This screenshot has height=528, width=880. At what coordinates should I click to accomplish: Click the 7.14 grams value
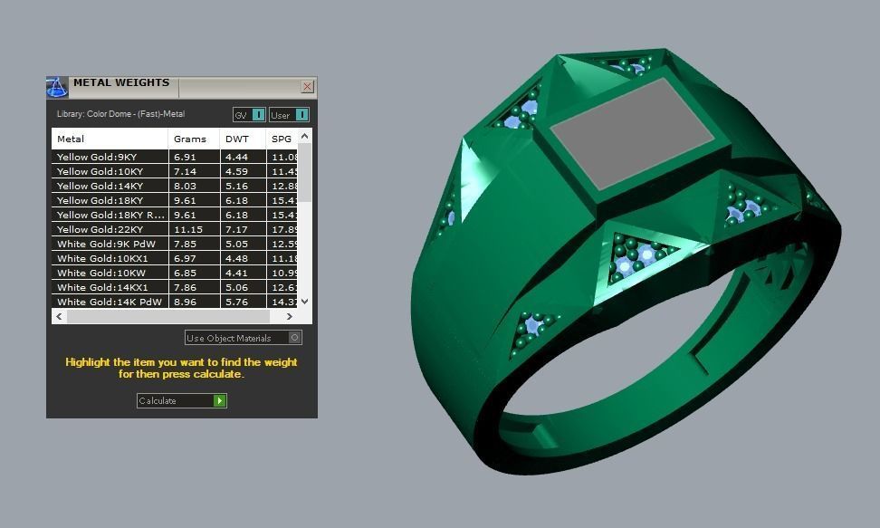(185, 171)
